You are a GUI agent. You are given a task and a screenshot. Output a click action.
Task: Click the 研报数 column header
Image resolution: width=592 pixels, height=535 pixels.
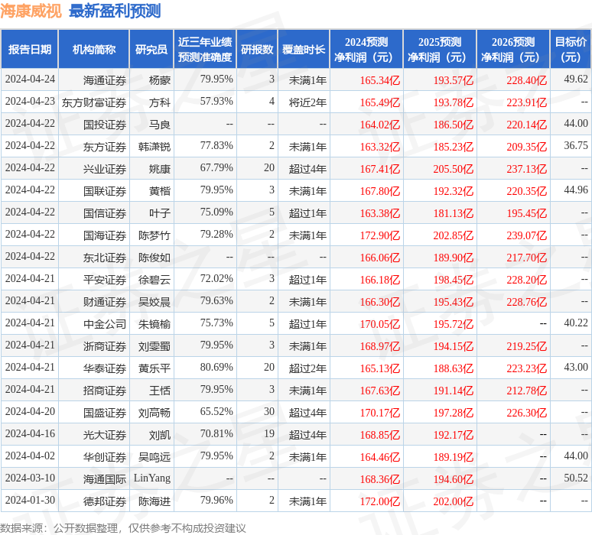point(257,50)
